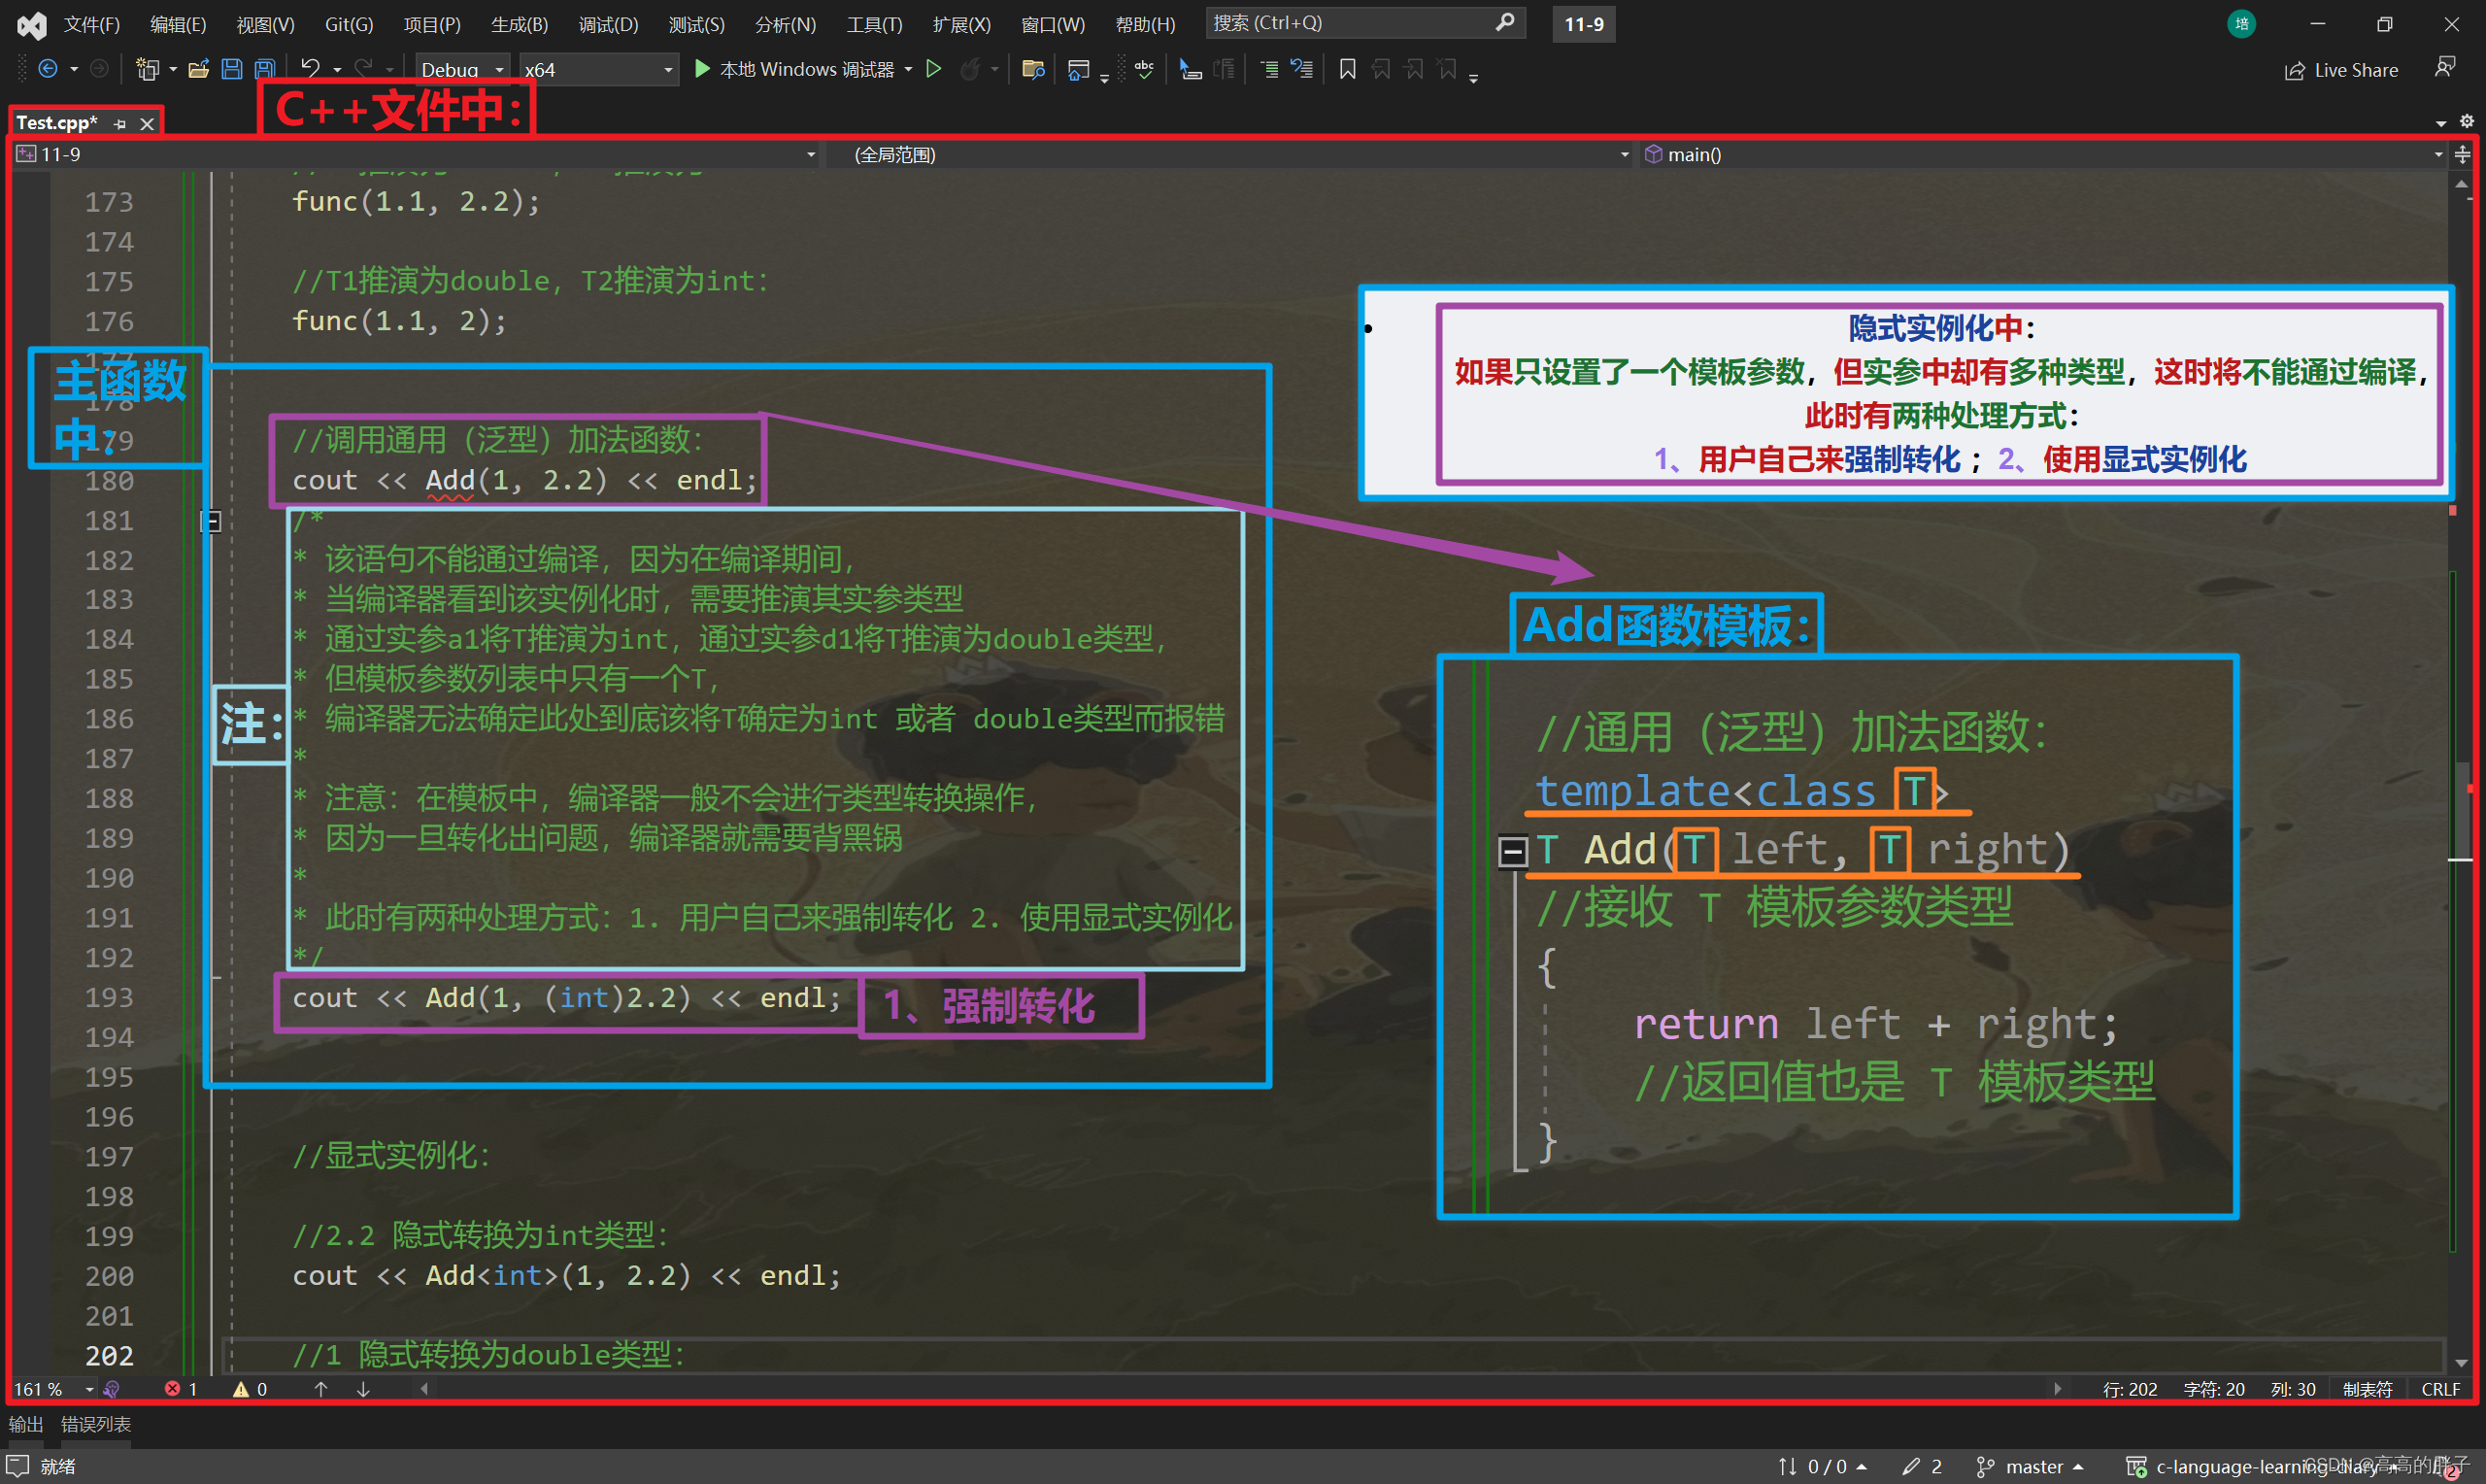
Task: Click the Open File folder icon
Action: coord(199,69)
